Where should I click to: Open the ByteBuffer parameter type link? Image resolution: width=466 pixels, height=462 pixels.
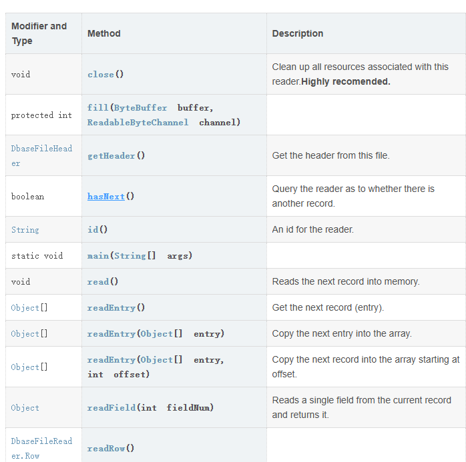click(x=140, y=107)
